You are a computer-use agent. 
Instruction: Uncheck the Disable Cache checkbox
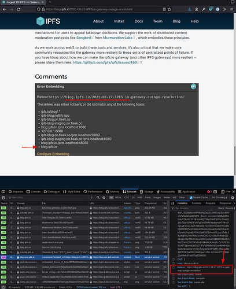pos(191,198)
